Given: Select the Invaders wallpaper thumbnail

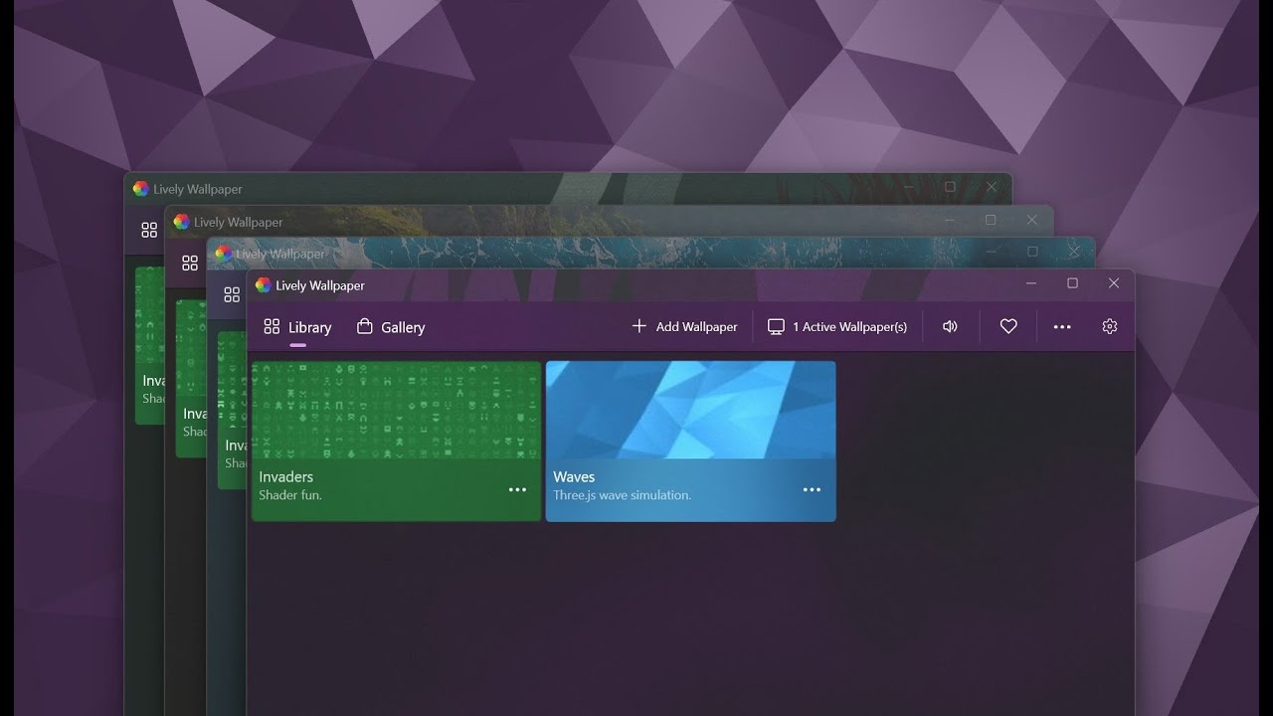Looking at the screenshot, I should coord(396,410).
